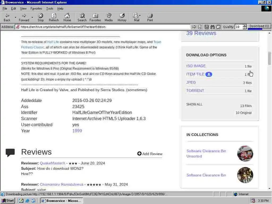Click the scrollbar up arrow
This screenshot has height=204, width=272.
(x=269, y=33)
